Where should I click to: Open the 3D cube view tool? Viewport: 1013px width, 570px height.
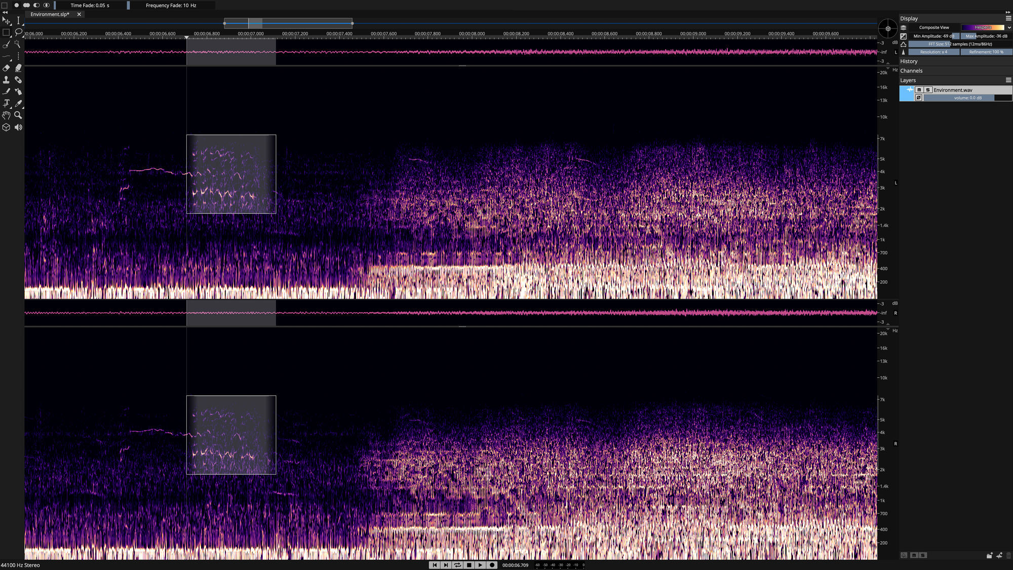tap(6, 127)
